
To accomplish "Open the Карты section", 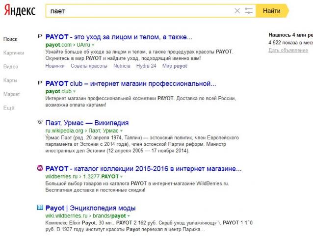I will 10,80.
